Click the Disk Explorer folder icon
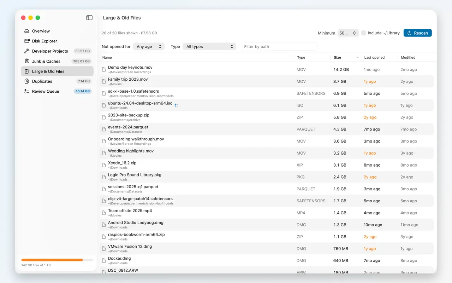 [27, 41]
